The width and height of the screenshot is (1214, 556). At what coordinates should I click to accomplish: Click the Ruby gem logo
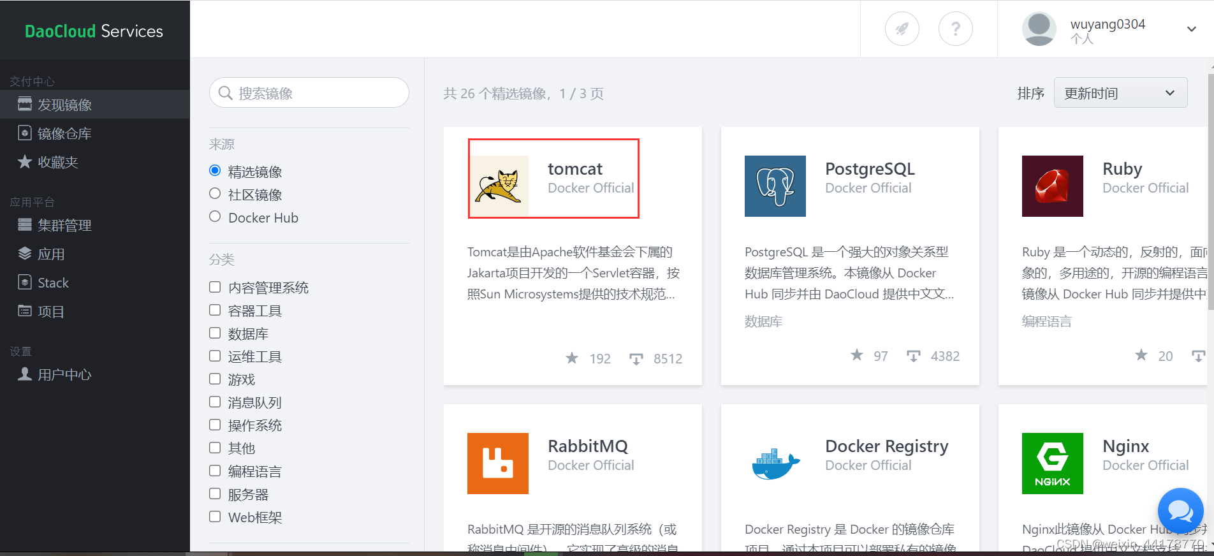(x=1053, y=186)
